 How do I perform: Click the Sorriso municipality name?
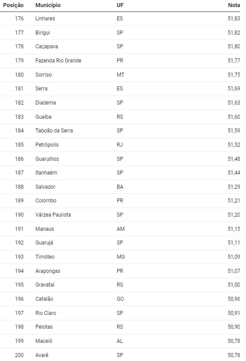43,74
